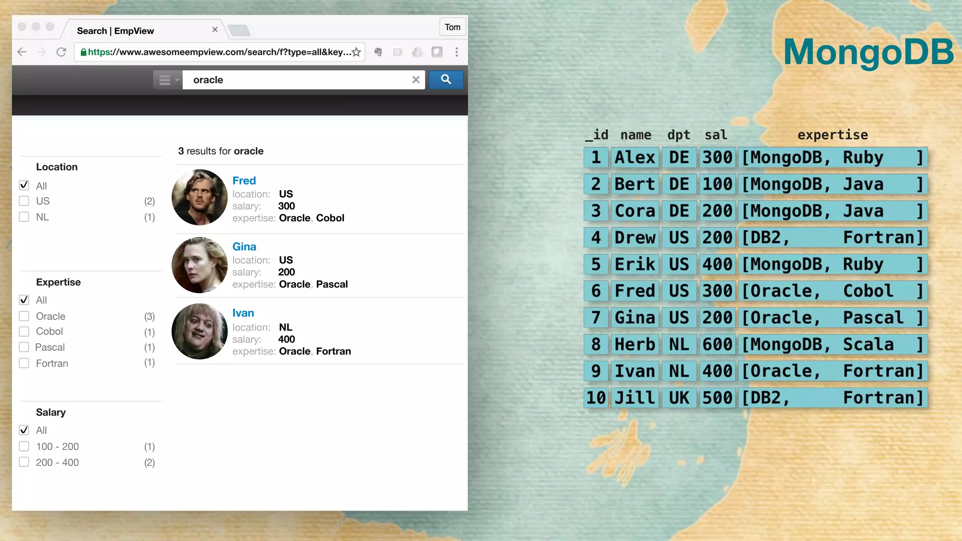Enable the Cobol expertise checkbox
This screenshot has height=541, width=962.
24,332
